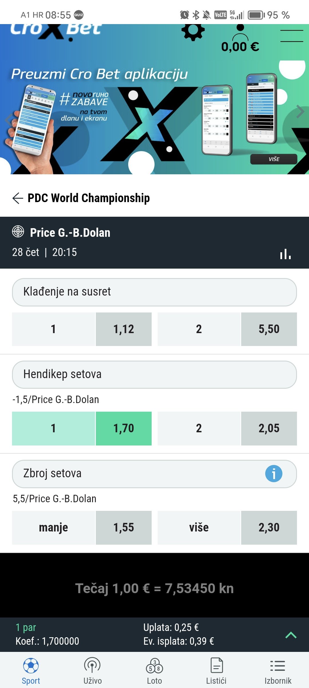Collapse Hendikep setova section header
Screen dimensions: 309x688
154,375
